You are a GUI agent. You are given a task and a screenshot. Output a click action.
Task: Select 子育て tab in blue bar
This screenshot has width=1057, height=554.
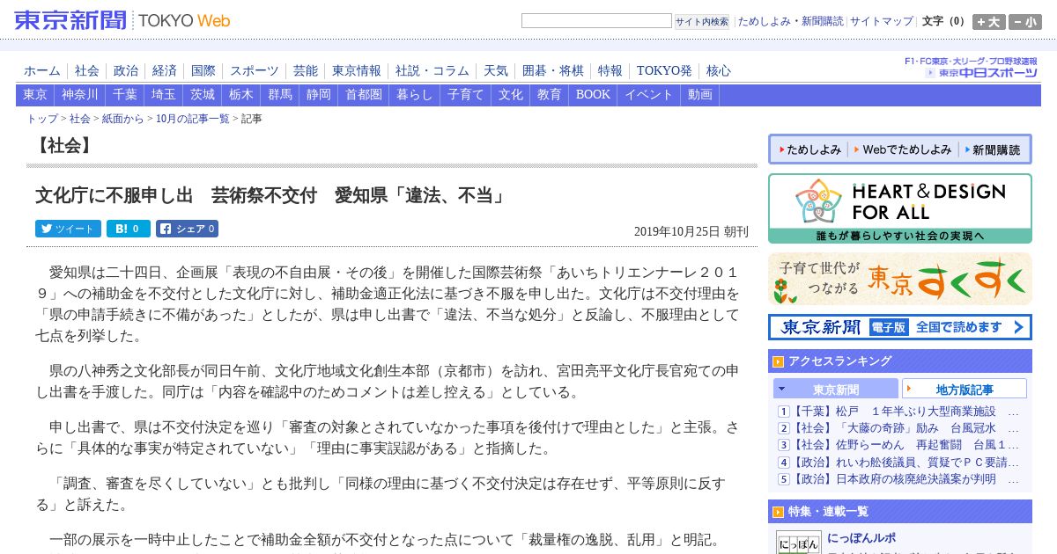(466, 95)
